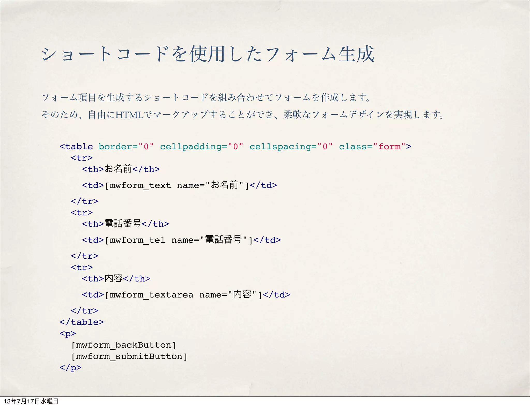
Task: Click the closing </table> tag
Action: 82,322
